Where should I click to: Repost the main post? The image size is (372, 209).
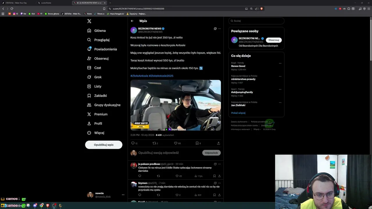(154, 143)
